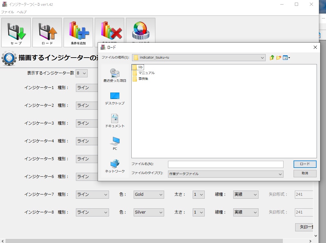Open the ファイル menu
This screenshot has height=243, width=326.
pos(7,12)
